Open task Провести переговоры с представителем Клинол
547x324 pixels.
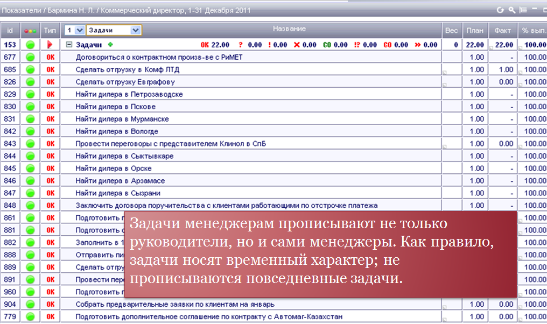pos(171,144)
